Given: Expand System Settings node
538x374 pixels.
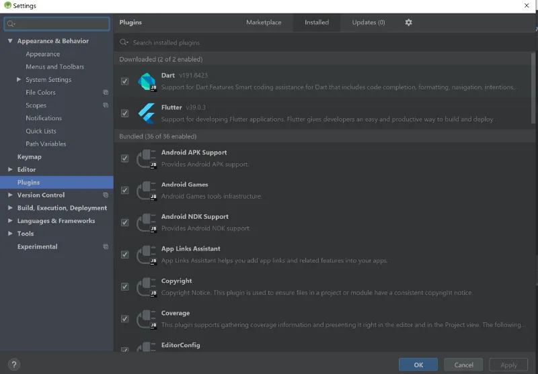Looking at the screenshot, I should [x=19, y=79].
